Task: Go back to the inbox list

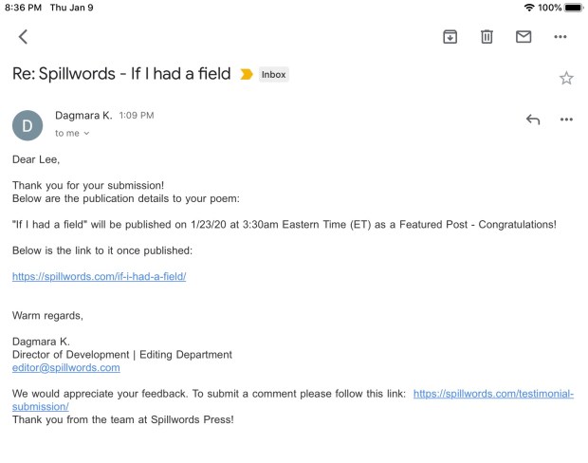Action: pos(23,37)
